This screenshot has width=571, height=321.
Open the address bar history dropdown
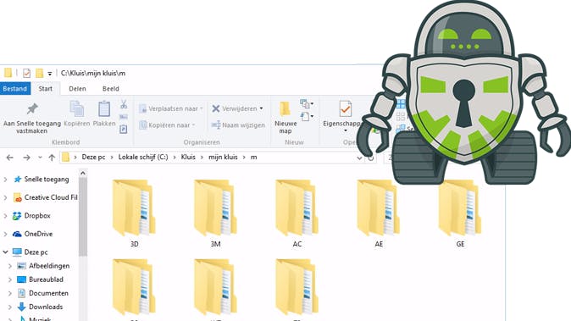click(359, 158)
